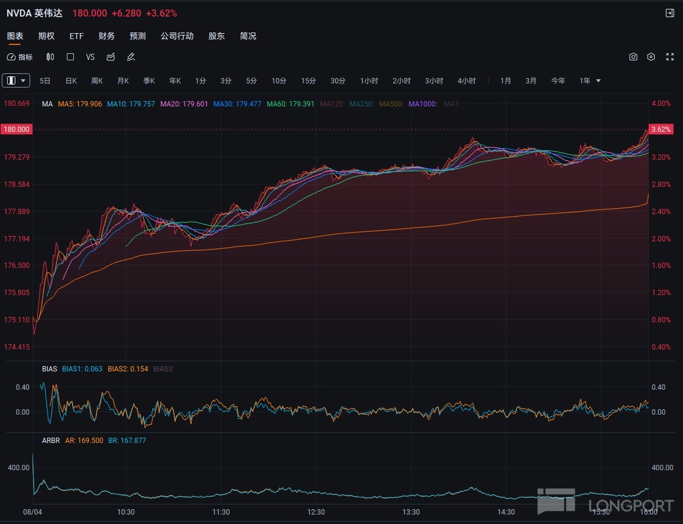Open the chart layout dropdown
The width and height of the screenshot is (683, 524).
(17, 80)
